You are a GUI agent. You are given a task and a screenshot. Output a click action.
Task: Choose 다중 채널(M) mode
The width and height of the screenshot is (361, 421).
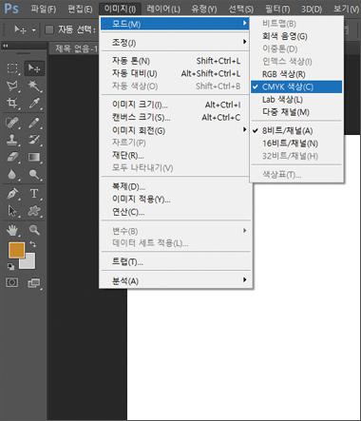click(x=296, y=112)
